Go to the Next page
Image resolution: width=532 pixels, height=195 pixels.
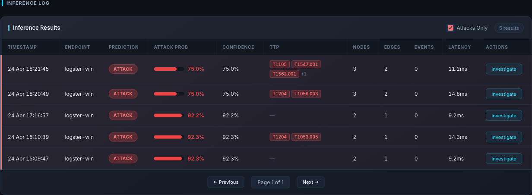point(310,182)
